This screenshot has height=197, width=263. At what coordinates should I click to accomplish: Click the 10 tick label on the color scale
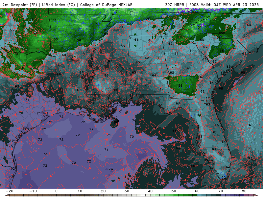[80, 191]
